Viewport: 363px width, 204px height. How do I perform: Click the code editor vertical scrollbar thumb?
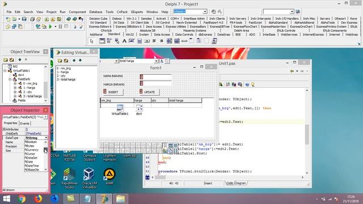(x=307, y=134)
